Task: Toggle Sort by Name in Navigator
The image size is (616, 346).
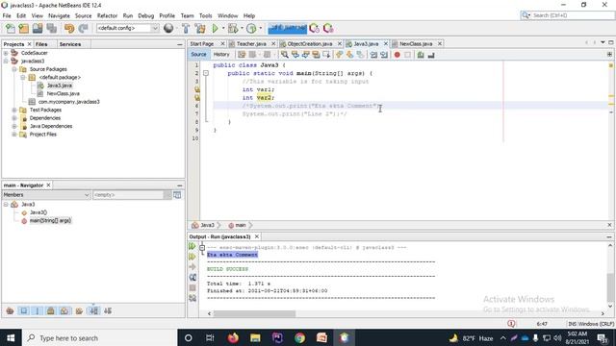Action: (x=93, y=310)
